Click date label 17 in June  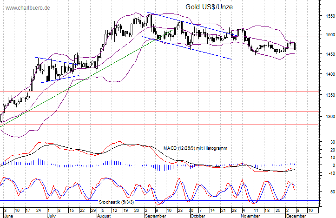pyautogui.click(x=28, y=211)
